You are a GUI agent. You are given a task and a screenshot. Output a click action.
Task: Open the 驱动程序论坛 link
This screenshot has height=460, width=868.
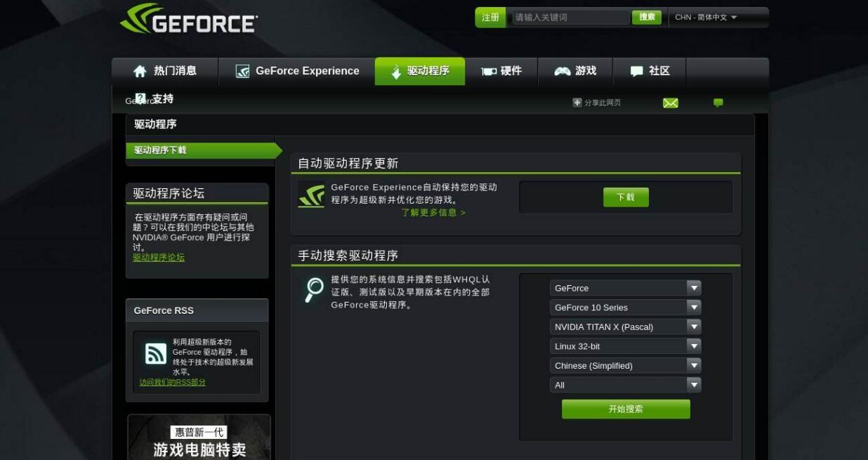[x=159, y=258]
